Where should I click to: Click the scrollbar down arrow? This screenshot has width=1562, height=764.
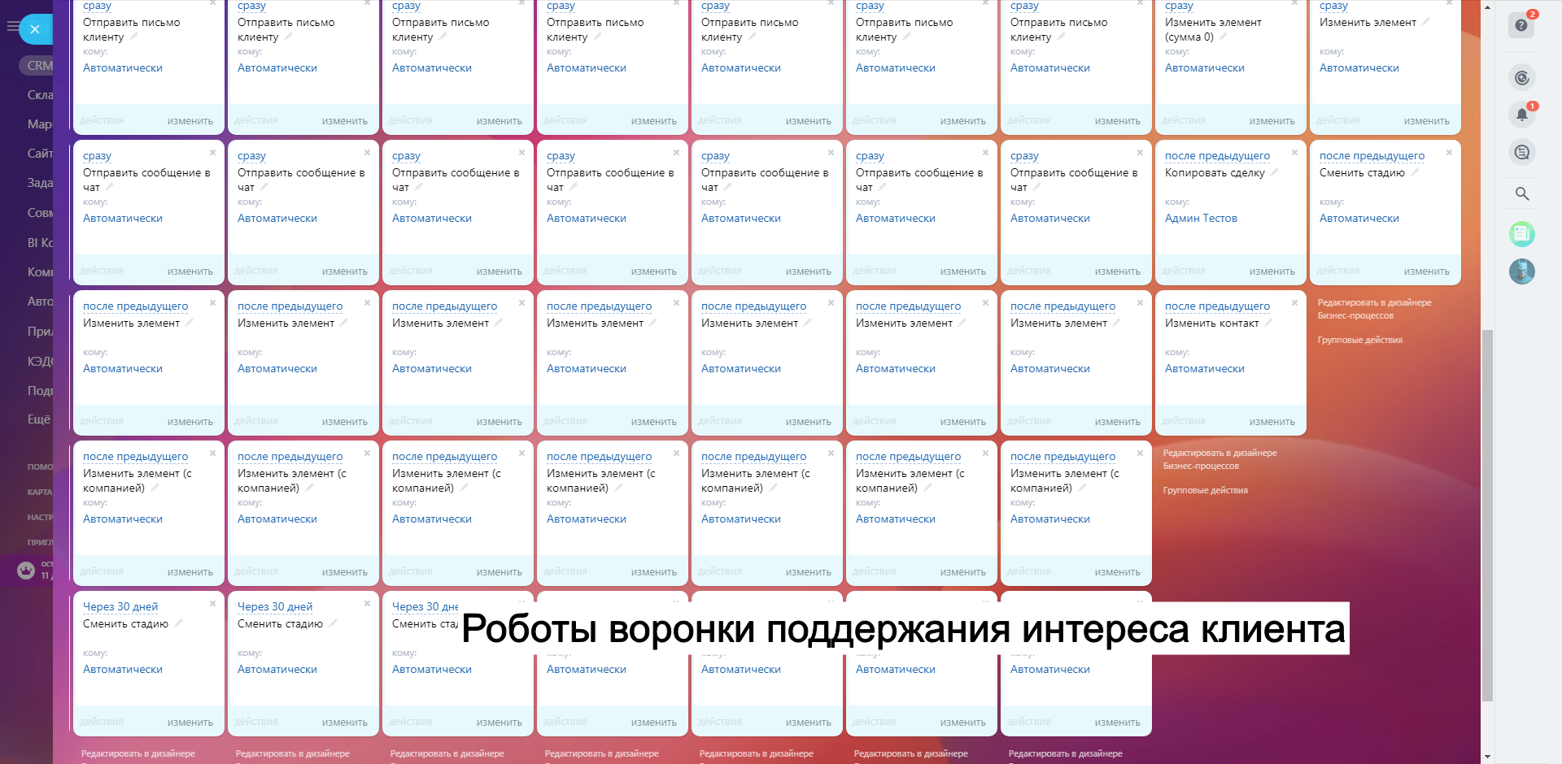[1487, 757]
